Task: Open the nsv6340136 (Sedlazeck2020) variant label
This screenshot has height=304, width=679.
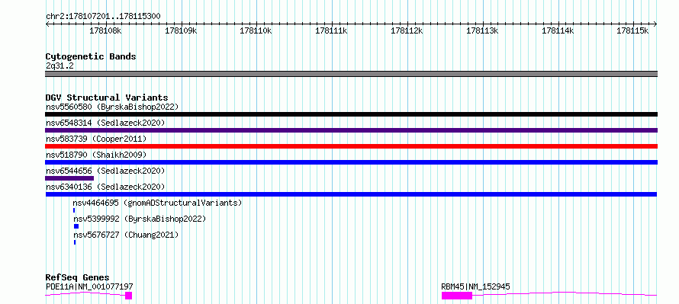Action: click(x=105, y=187)
